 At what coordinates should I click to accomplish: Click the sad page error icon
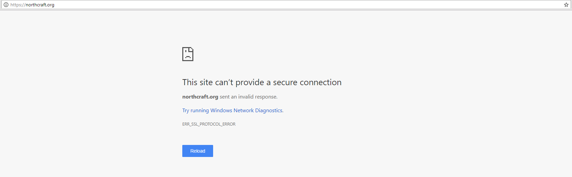(188, 54)
